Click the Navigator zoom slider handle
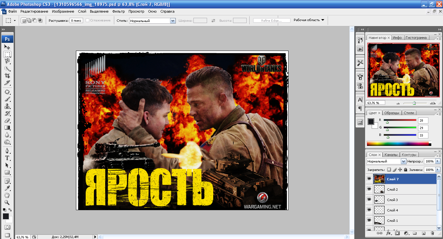Screen dimensions: 443x239 coord(414,103)
